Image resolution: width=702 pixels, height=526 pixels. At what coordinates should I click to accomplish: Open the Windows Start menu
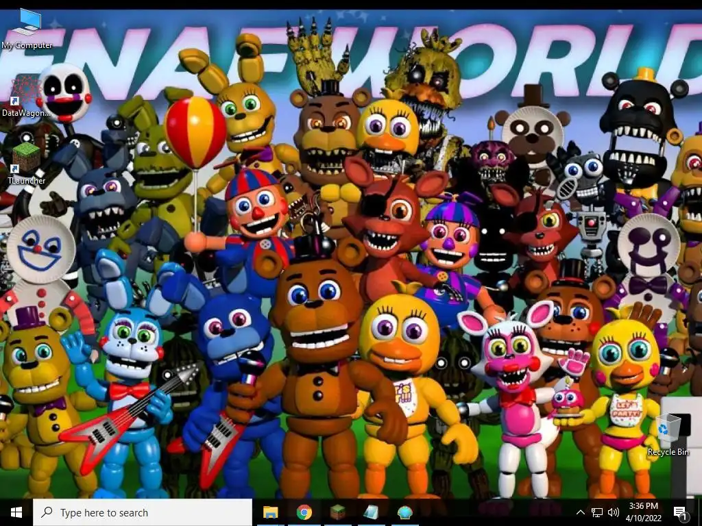pyautogui.click(x=16, y=512)
